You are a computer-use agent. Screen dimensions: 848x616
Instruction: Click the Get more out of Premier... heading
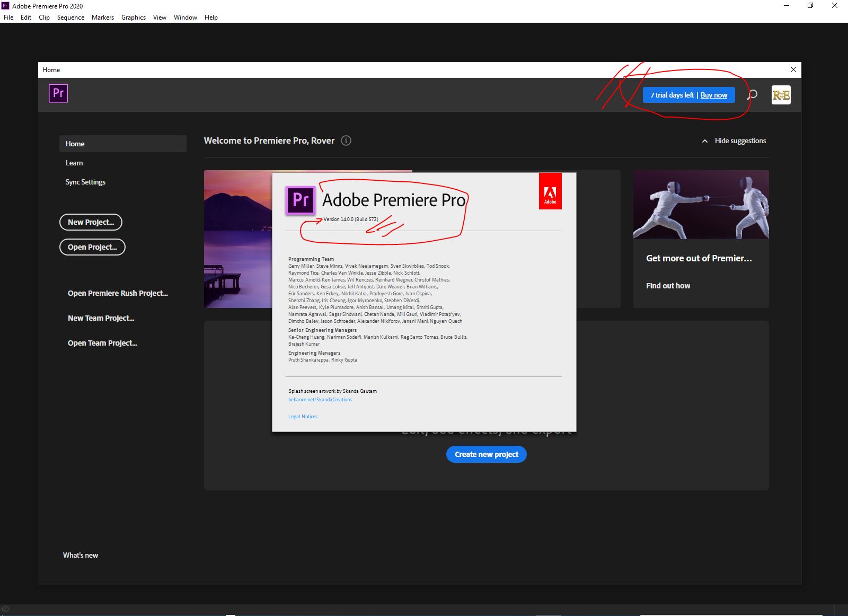(699, 258)
